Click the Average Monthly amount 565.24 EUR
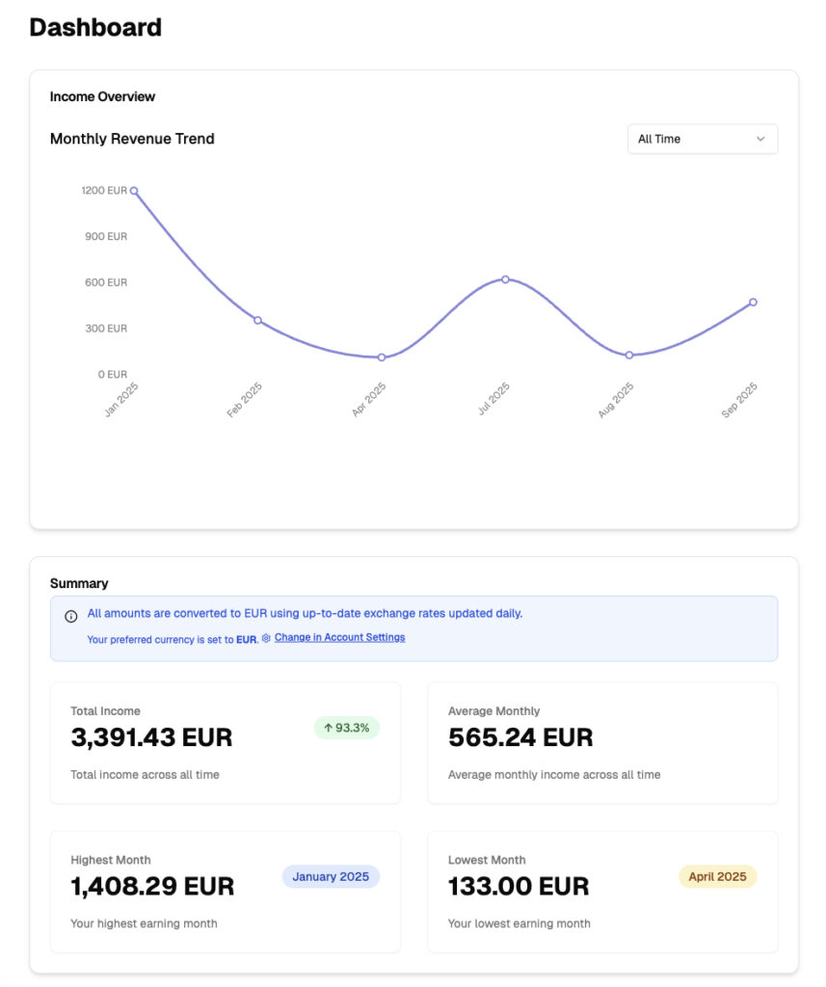The width and height of the screenshot is (826, 987). point(520,738)
